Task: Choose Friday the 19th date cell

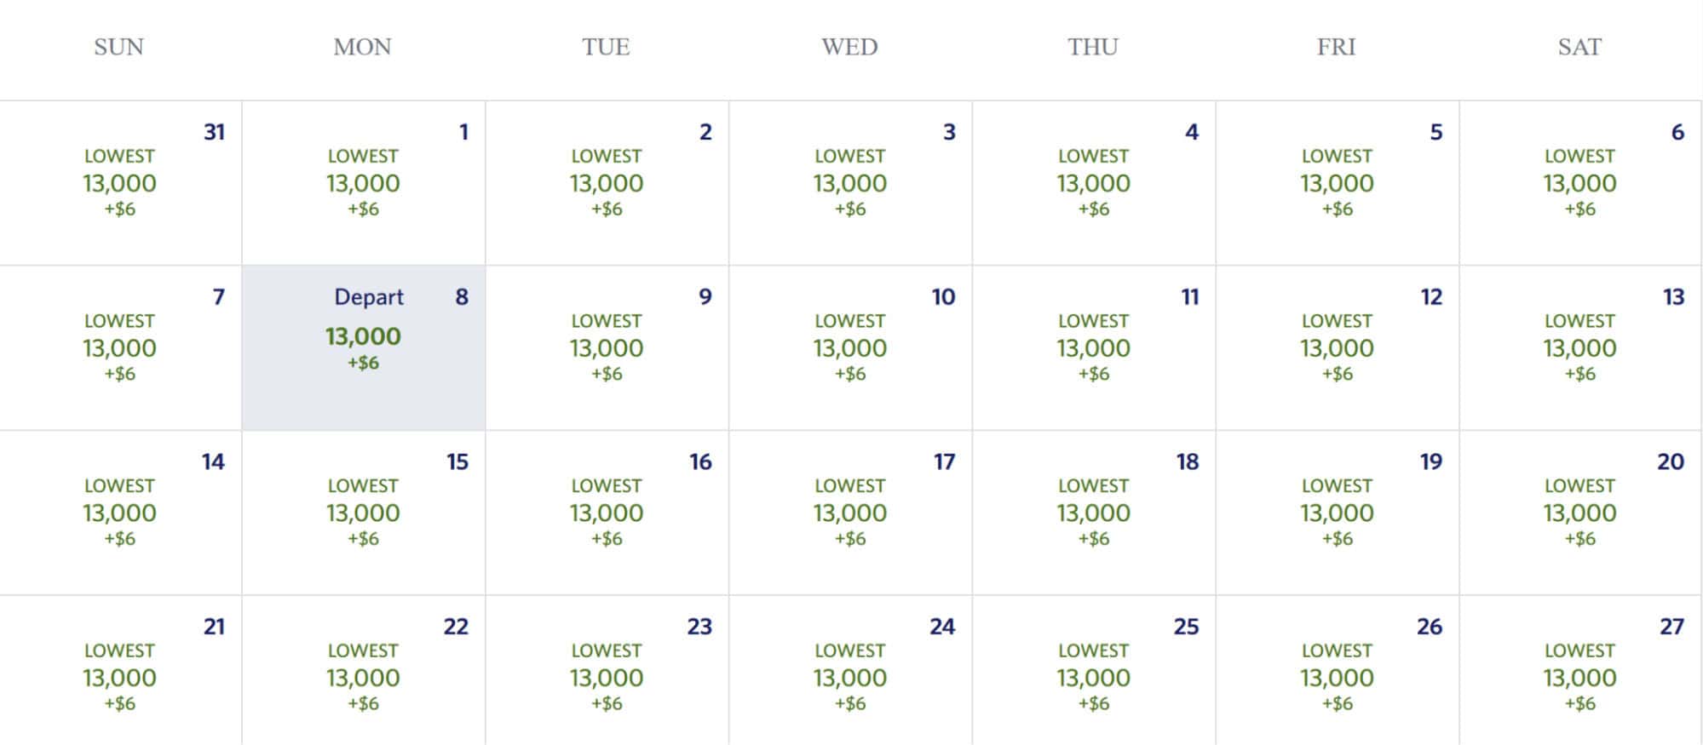Action: click(x=1338, y=513)
